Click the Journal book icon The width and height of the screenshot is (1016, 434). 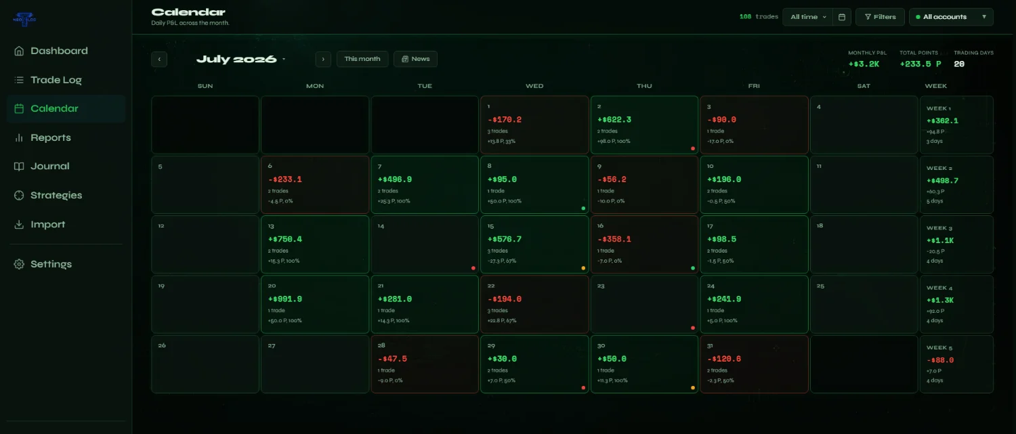pyautogui.click(x=19, y=166)
